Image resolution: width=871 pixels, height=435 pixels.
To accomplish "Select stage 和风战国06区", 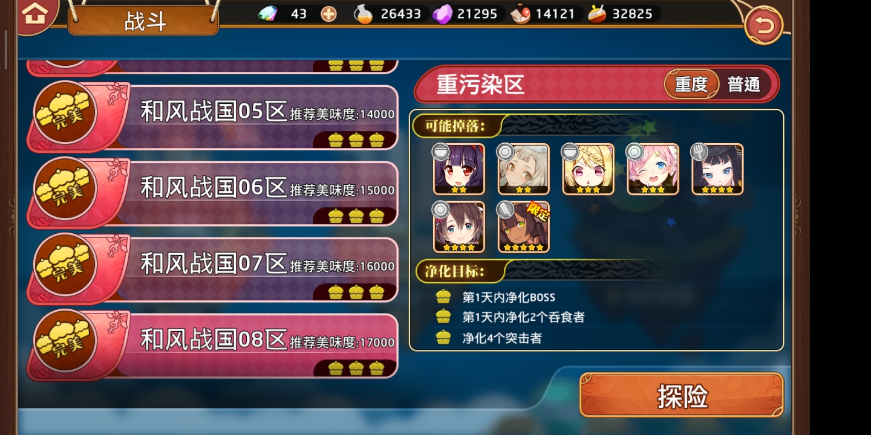I will click(213, 193).
